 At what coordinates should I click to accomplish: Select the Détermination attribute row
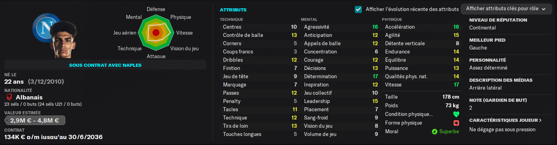(341, 76)
